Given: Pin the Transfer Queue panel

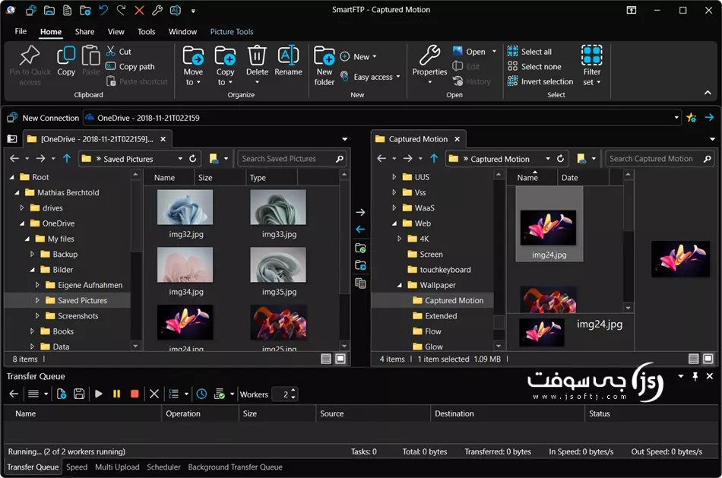Looking at the screenshot, I should point(695,376).
